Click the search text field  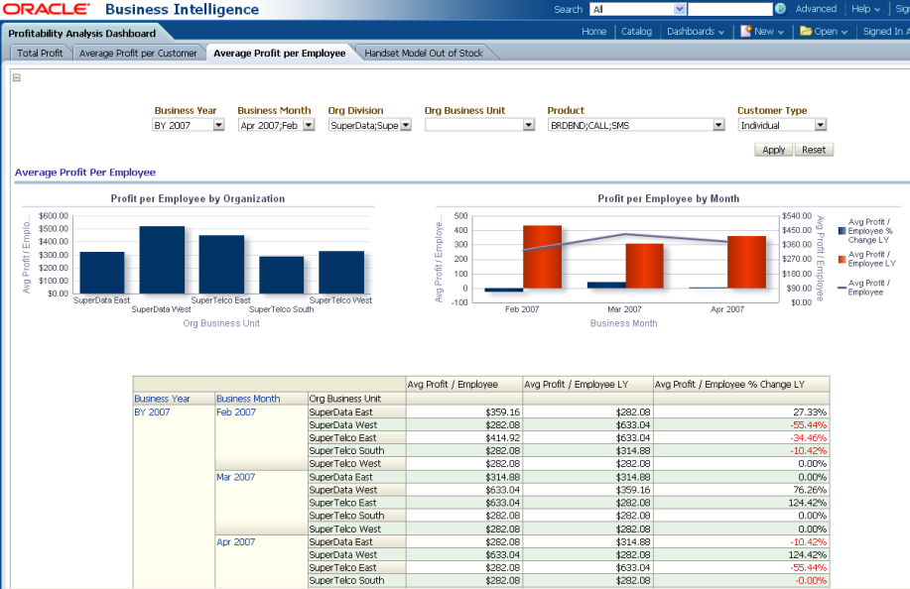(730, 9)
